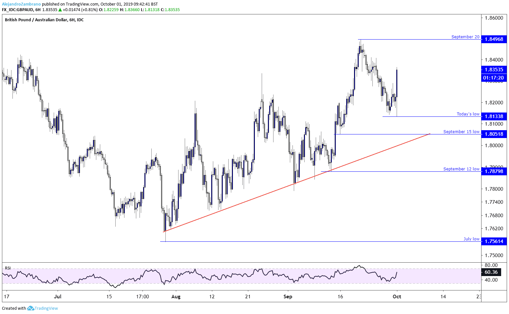Click the RSI 80.00 axis value

point(491,265)
